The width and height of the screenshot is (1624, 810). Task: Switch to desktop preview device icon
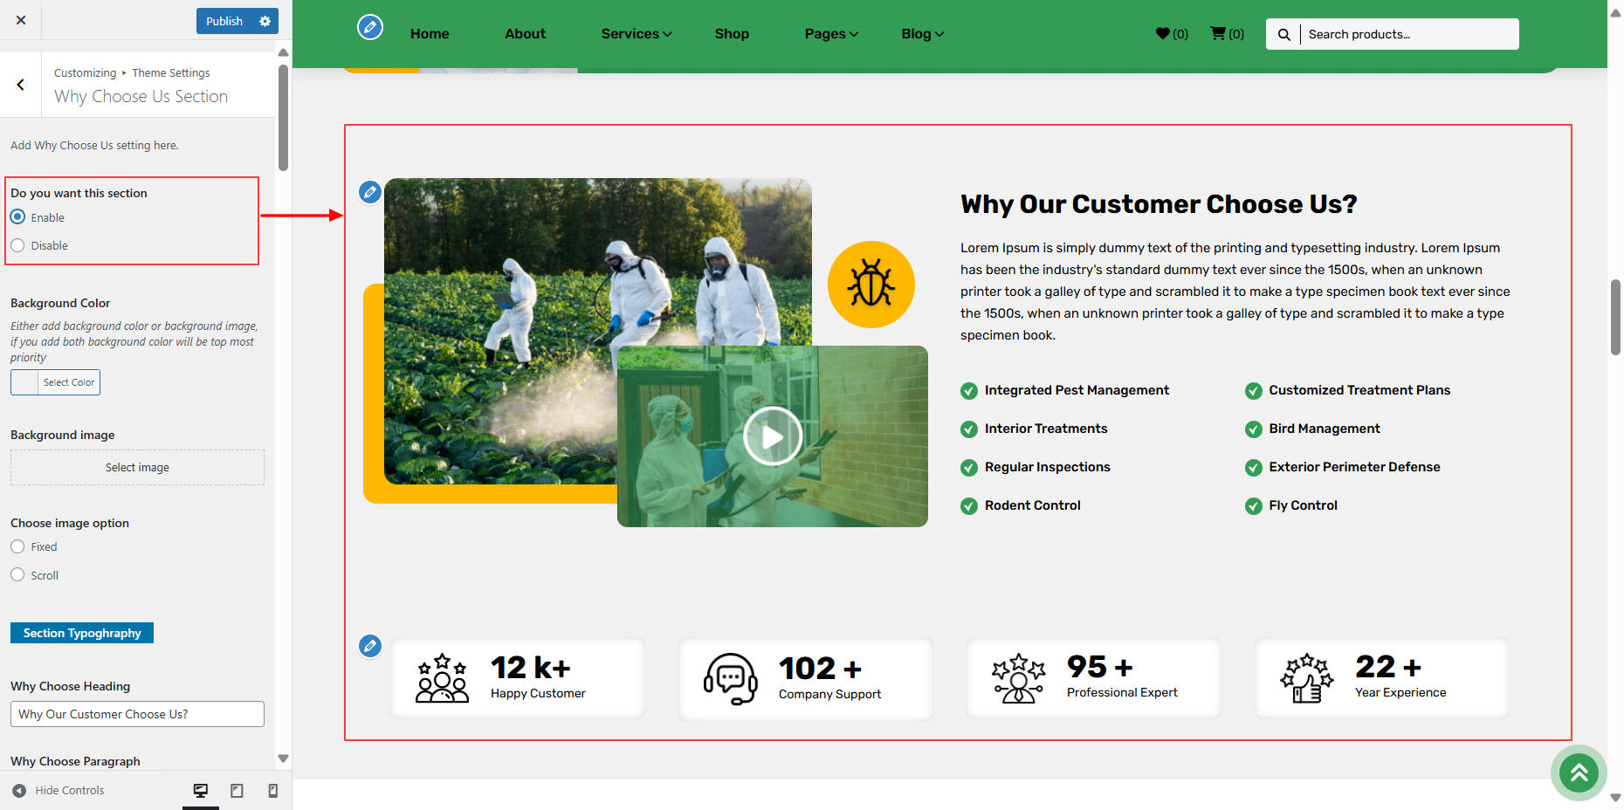tap(201, 790)
